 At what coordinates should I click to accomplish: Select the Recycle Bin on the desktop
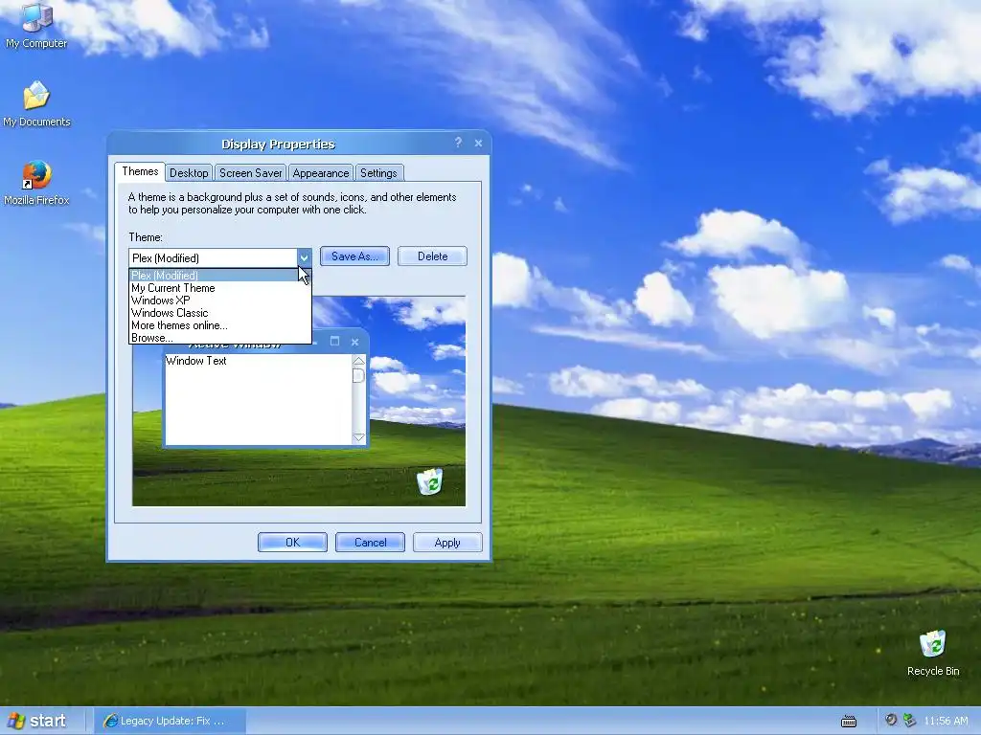pyautogui.click(x=933, y=653)
